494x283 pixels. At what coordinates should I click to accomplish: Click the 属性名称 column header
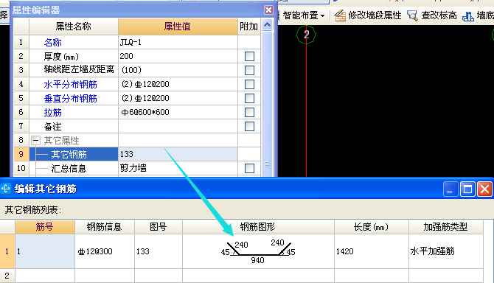tap(74, 27)
